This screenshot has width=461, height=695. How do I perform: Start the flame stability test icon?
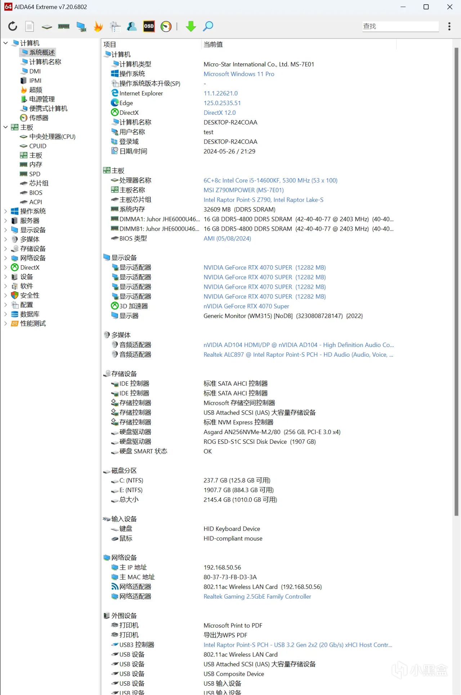click(x=98, y=26)
